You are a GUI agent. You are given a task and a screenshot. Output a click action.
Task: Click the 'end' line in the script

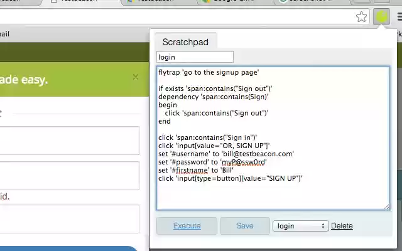click(165, 121)
